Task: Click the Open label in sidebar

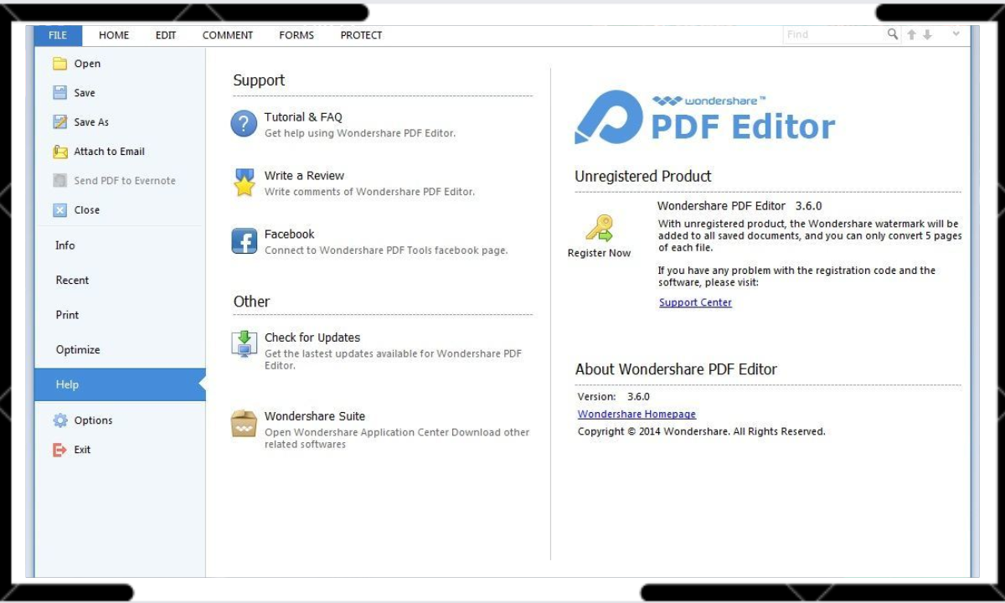Action: click(x=87, y=64)
